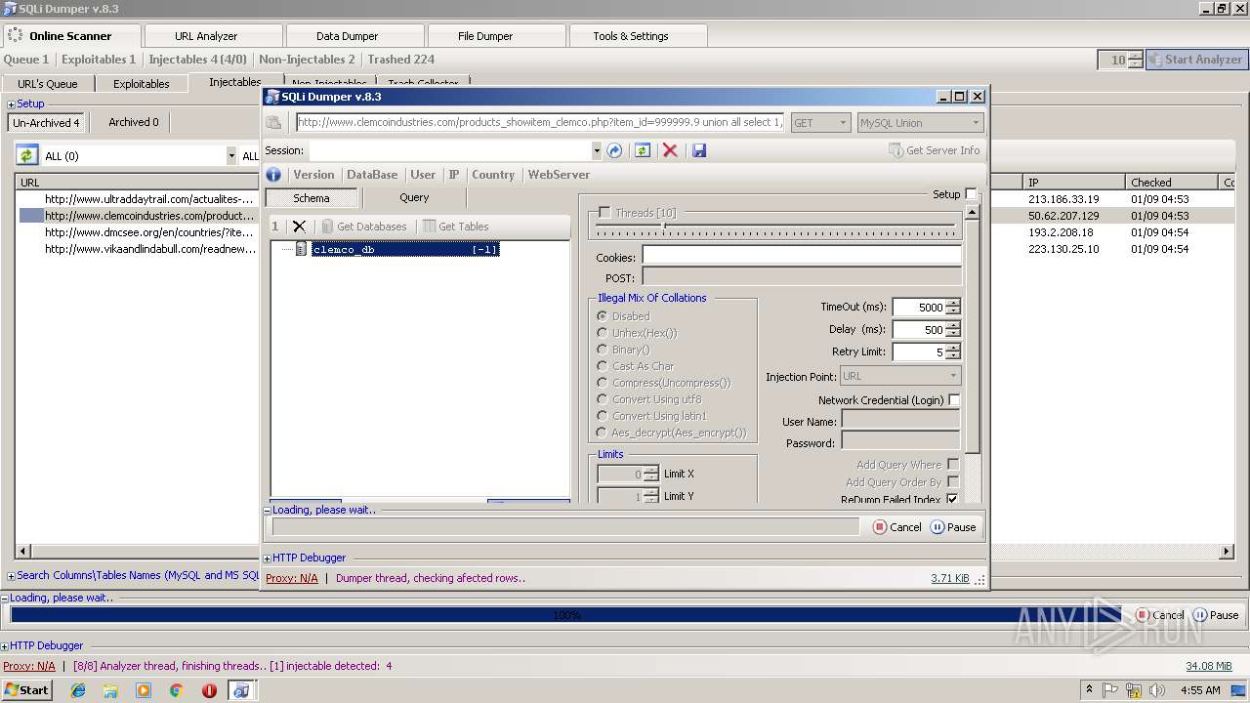Screen dimensions: 1250x703
Task: Click the injection URL text field
Action: [x=539, y=123]
